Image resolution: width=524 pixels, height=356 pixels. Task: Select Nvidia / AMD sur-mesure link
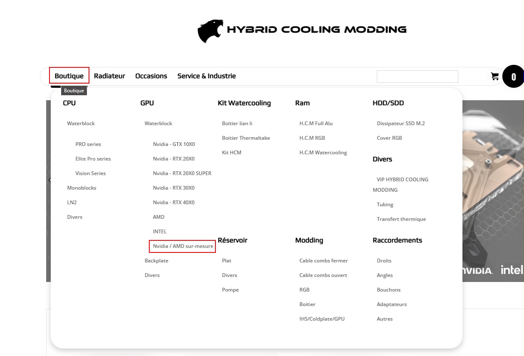[x=183, y=246]
